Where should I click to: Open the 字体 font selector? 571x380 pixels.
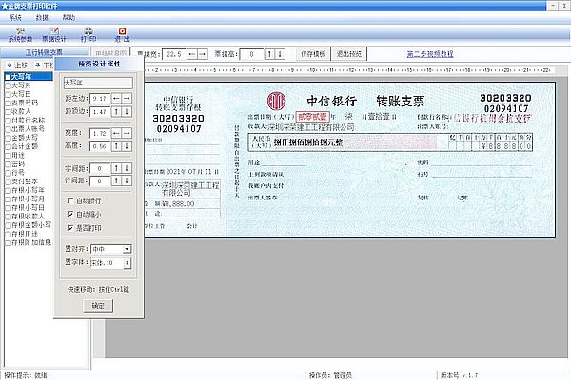(x=128, y=262)
